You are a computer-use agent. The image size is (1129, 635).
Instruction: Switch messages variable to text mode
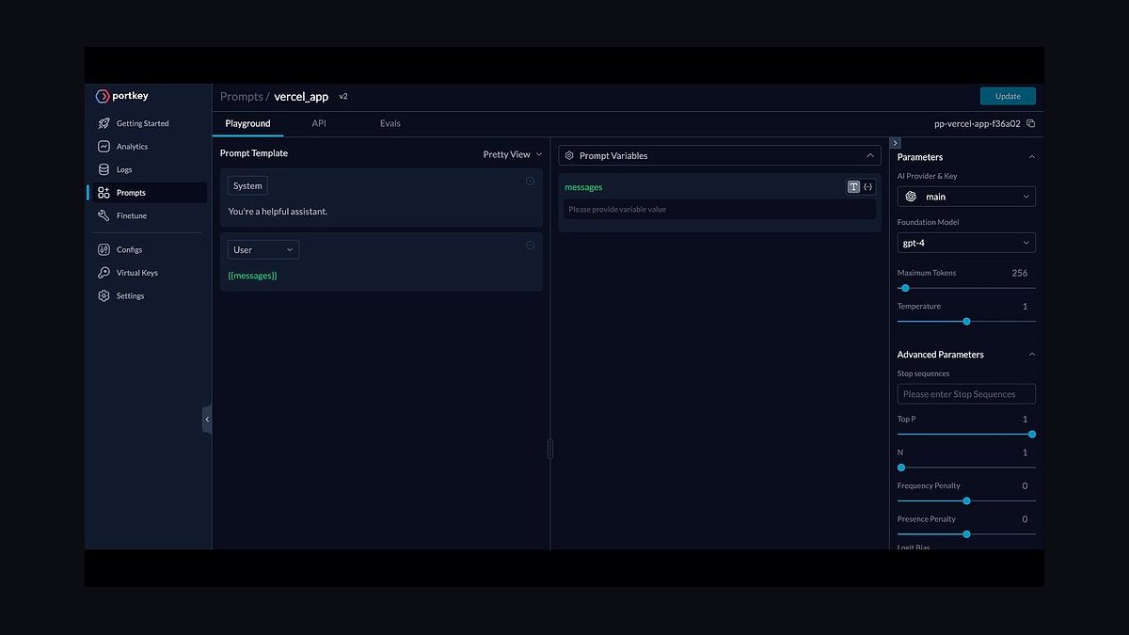coord(853,187)
